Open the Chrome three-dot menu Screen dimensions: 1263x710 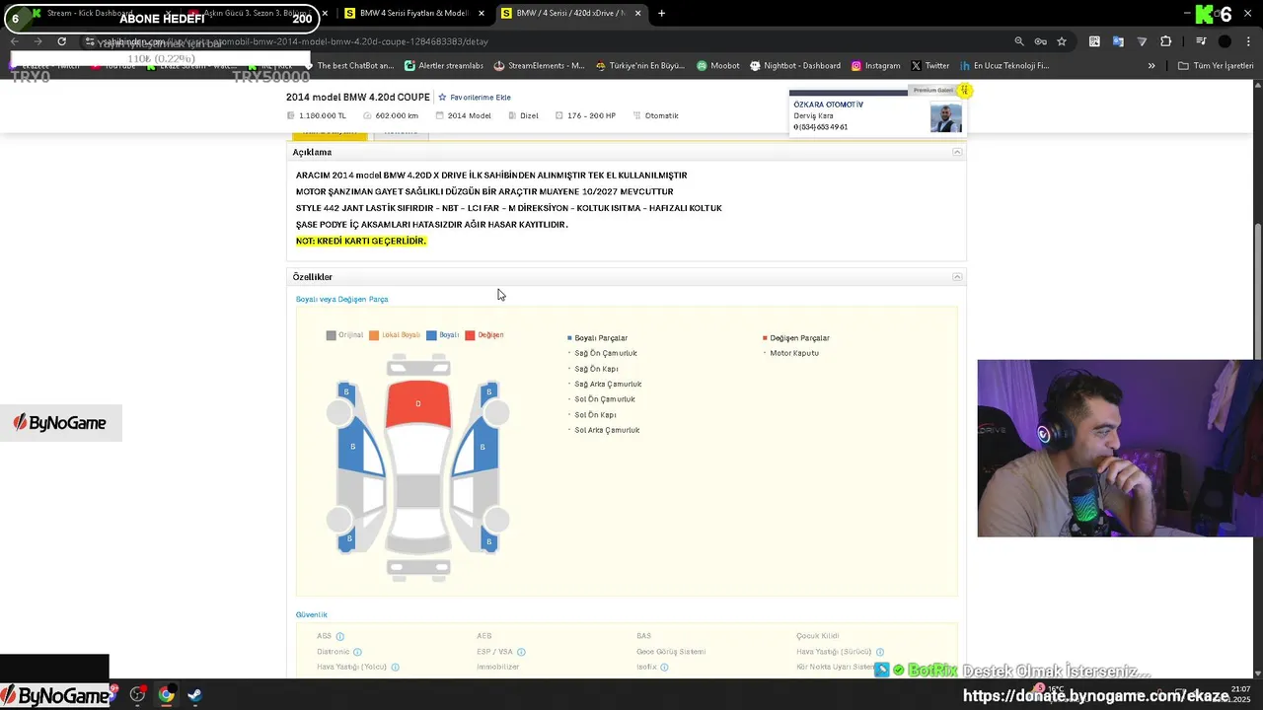coord(1247,41)
